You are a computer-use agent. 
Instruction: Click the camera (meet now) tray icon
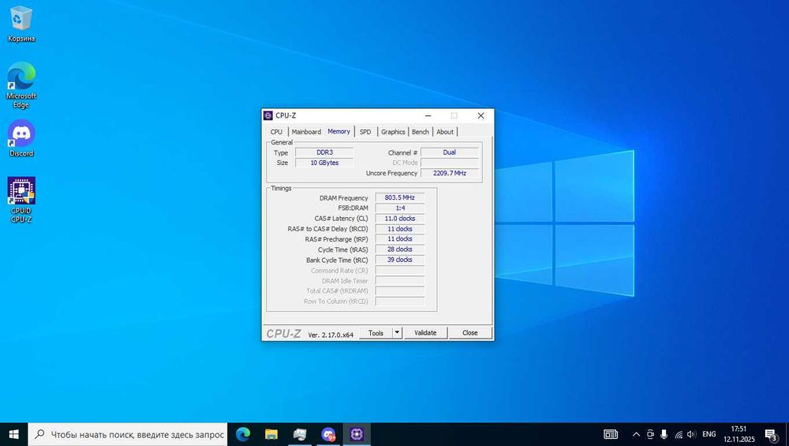(650, 434)
